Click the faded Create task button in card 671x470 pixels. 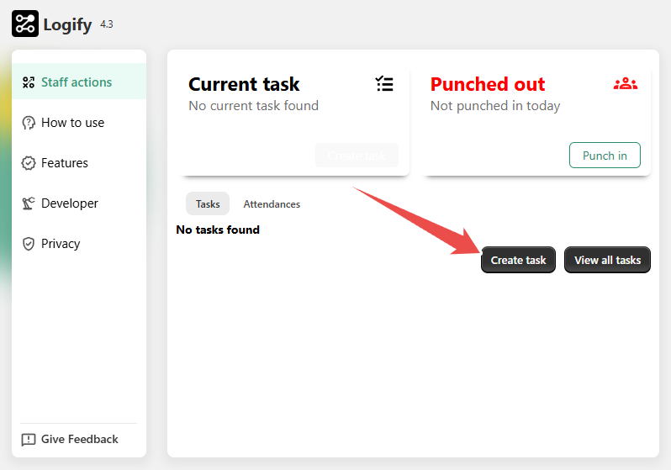(x=357, y=156)
